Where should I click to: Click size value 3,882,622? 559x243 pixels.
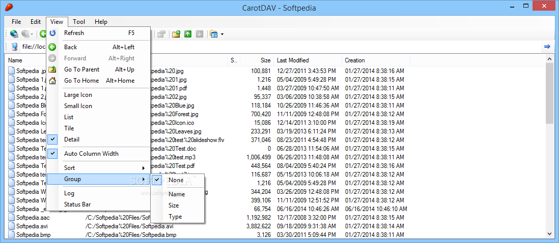[259, 226]
